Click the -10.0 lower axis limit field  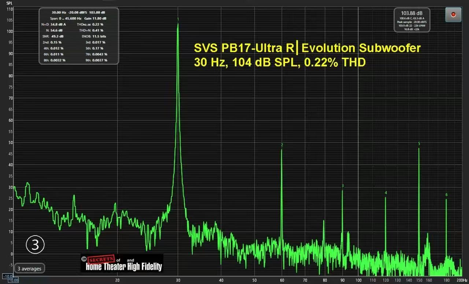click(x=7, y=276)
